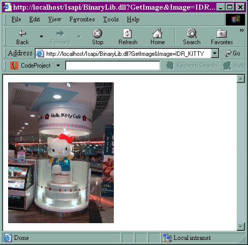Show more toolbar buttons chevron
The width and height of the screenshot is (248, 245).
tap(242, 30)
